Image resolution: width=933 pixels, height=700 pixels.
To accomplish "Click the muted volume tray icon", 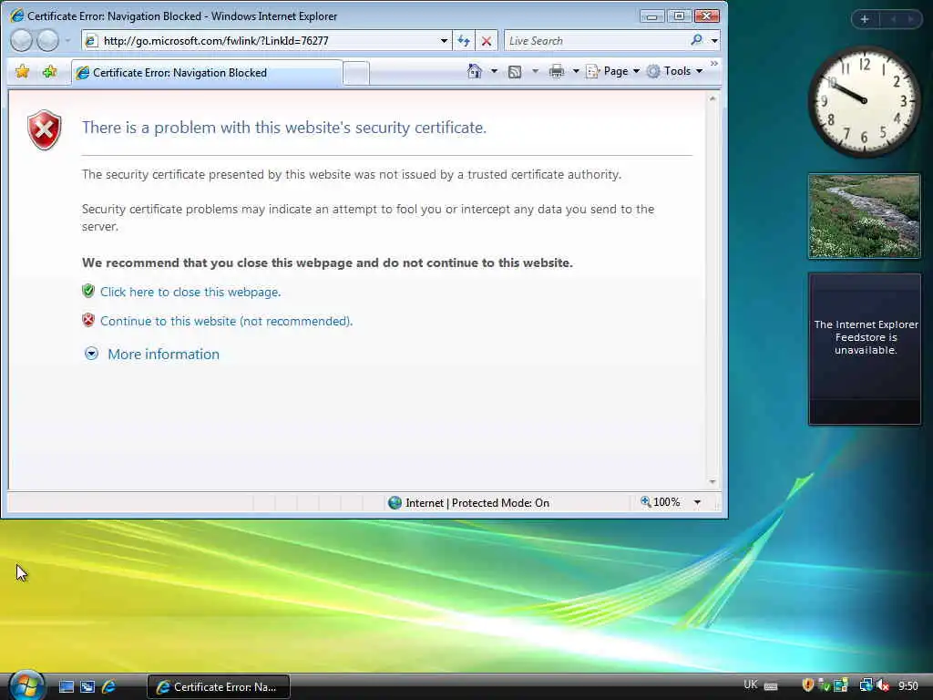I will pyautogui.click(x=882, y=685).
